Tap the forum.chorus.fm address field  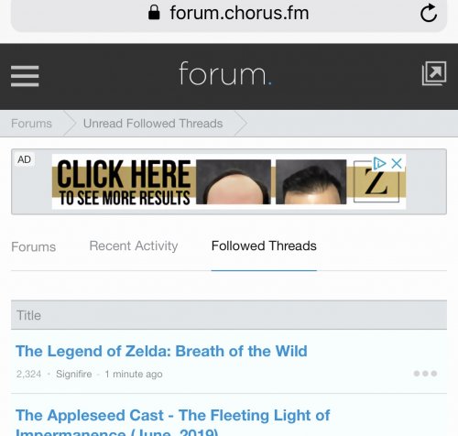[229, 14]
